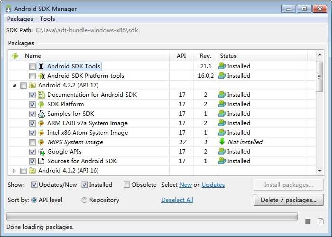This screenshot has height=237, width=332.
Task: Click the stop square icon near progress bar
Action: pyautogui.click(x=308, y=221)
